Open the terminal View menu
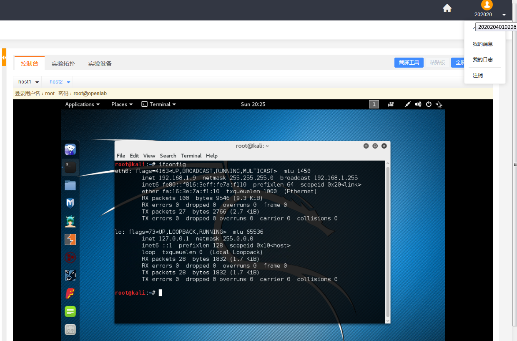The height and width of the screenshot is (341, 517). pos(149,156)
